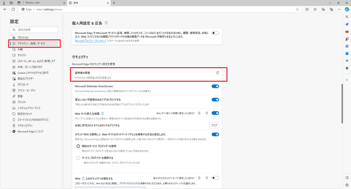This screenshot has width=351, height=189.
Task: Toggle Web サイト誤入力保護 switch
Action: pyautogui.click(x=215, y=113)
